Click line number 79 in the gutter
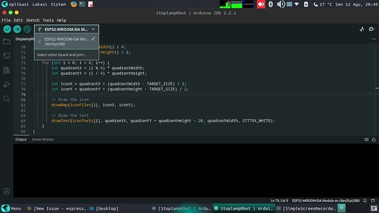The height and width of the screenshot is (213, 379). 23,94
